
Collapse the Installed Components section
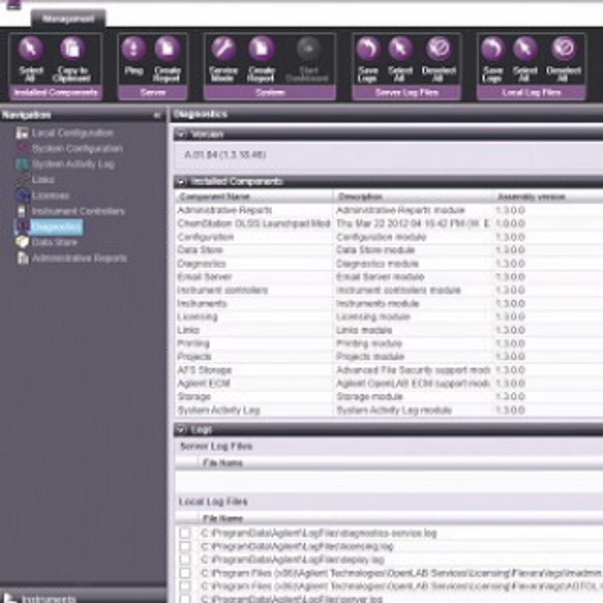tap(181, 181)
